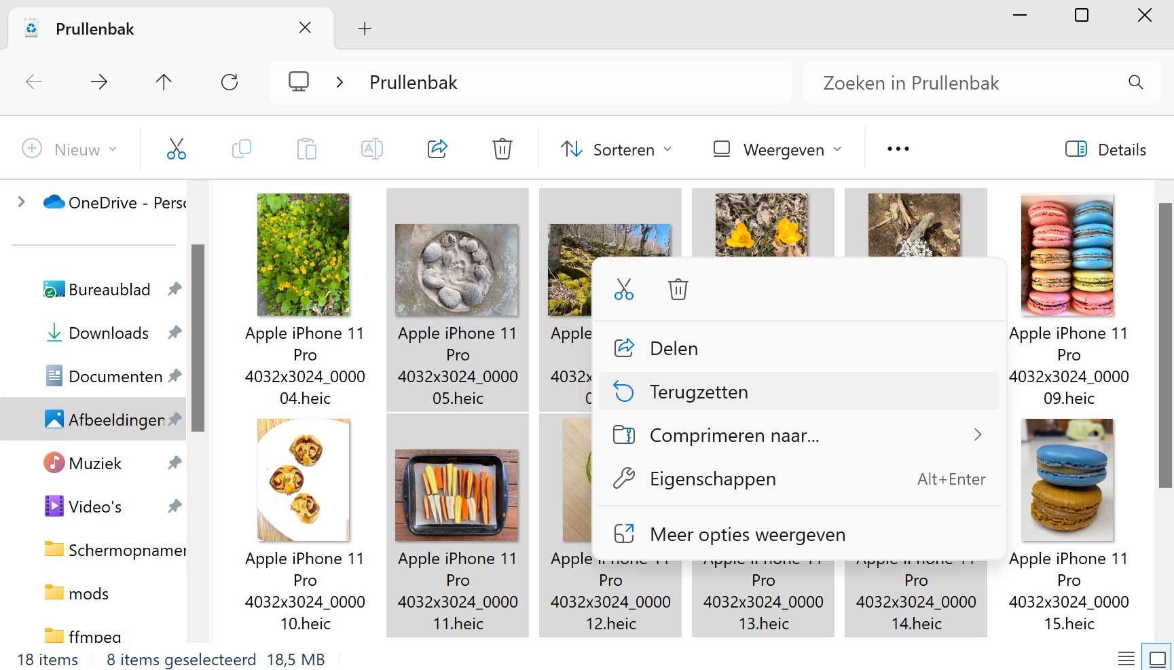Go up one folder level

(x=164, y=82)
